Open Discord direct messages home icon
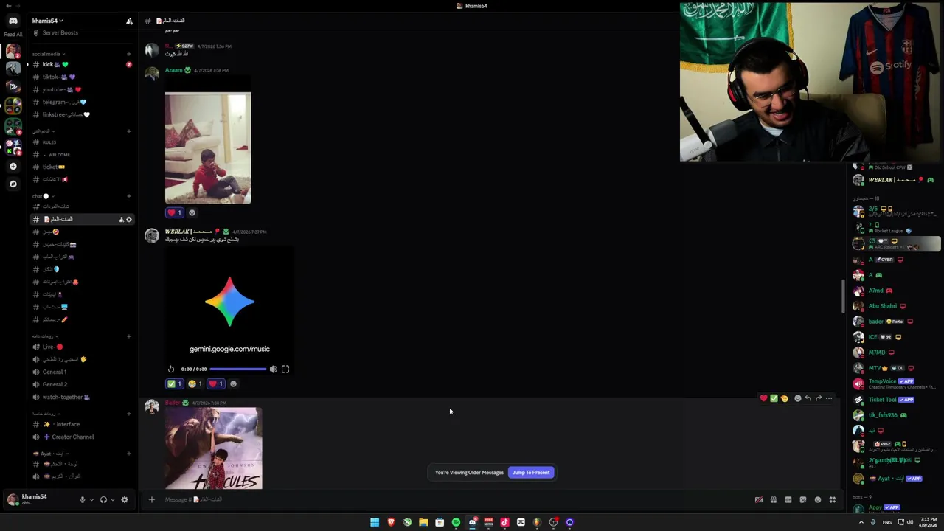944x531 pixels. click(13, 21)
